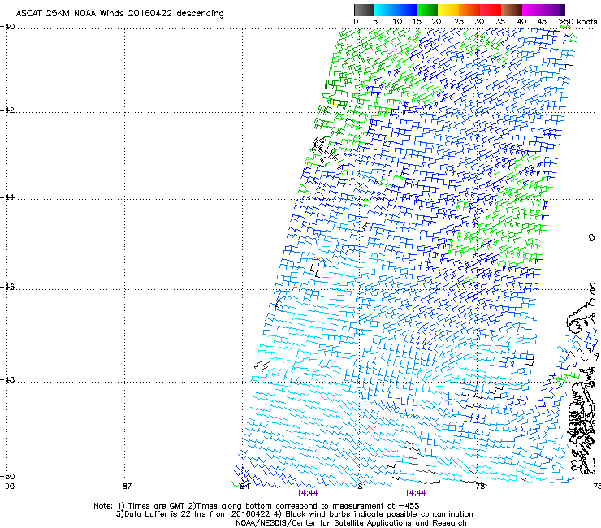Viewport: 601px width, 528px height.
Task: Click the '-46' latitude axis label
Action: 7,288
